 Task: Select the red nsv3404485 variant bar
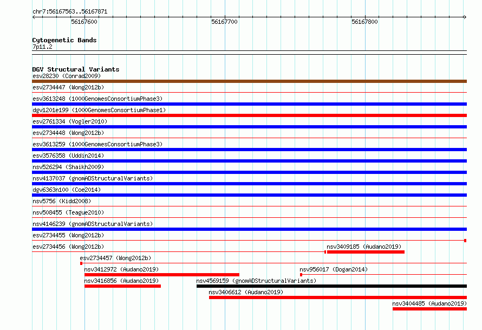point(430,309)
